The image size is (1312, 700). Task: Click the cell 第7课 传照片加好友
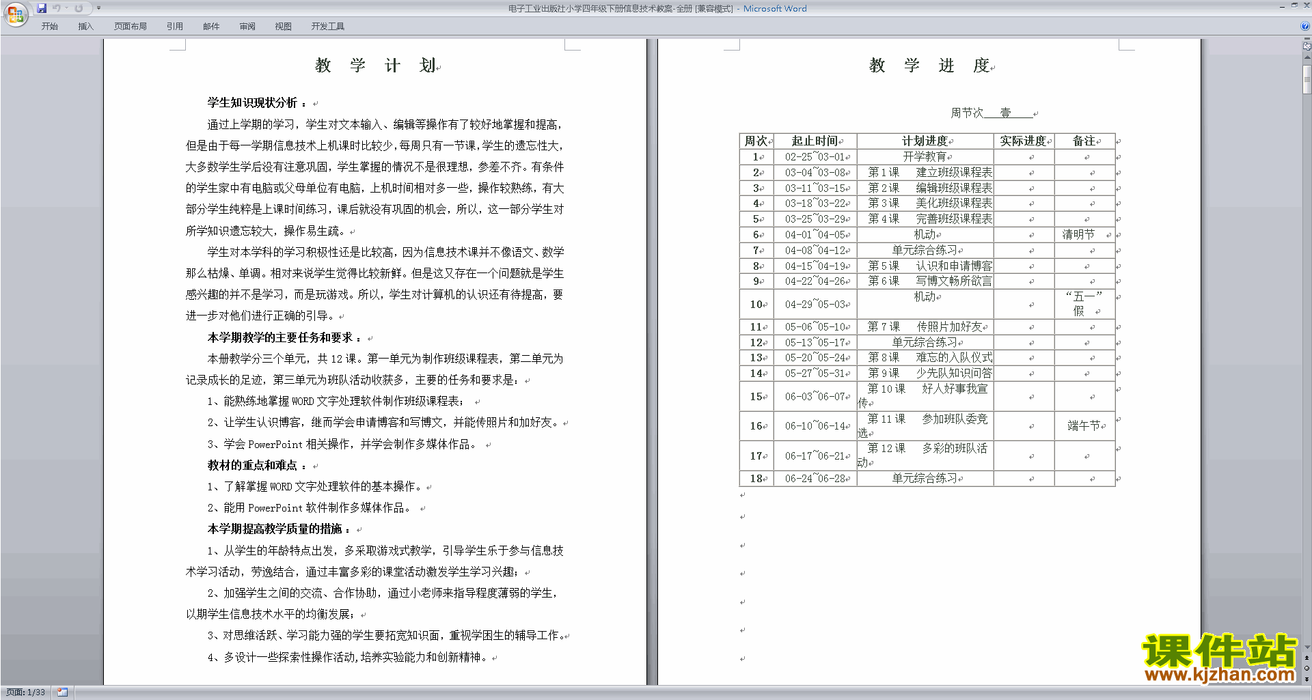point(925,327)
